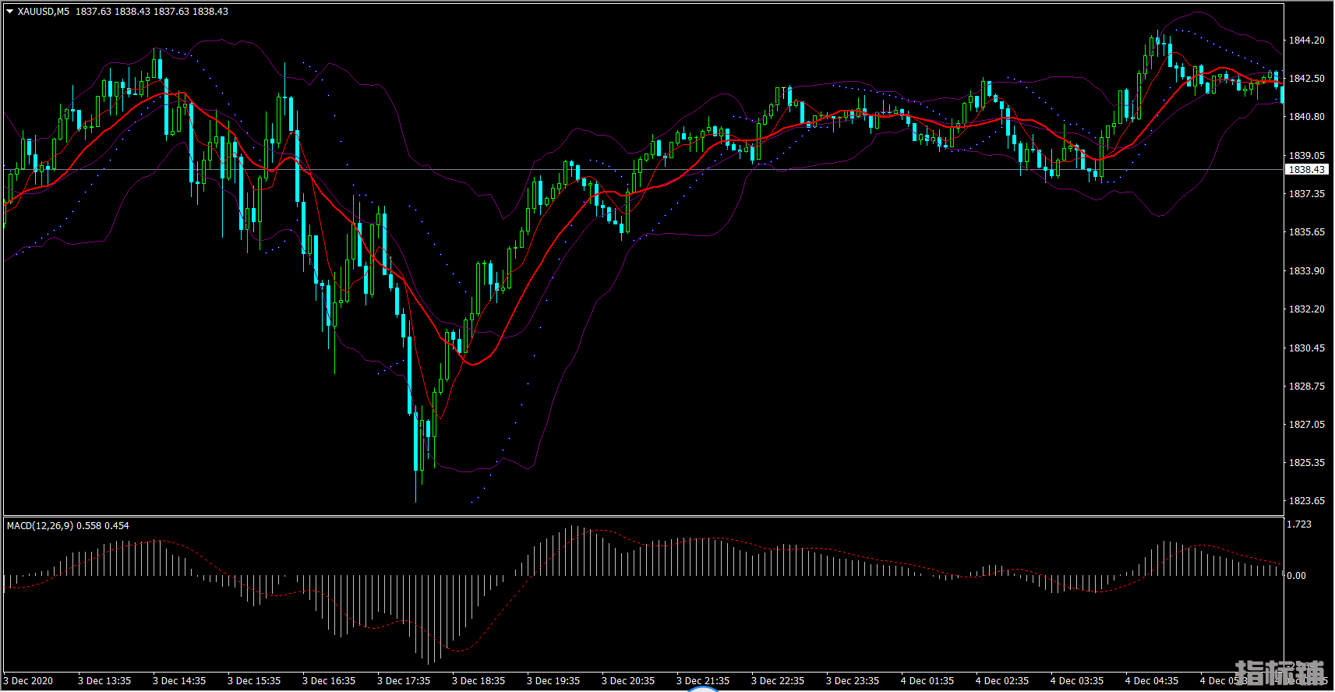Click the 3 Dec 16:35 time label

[329, 681]
